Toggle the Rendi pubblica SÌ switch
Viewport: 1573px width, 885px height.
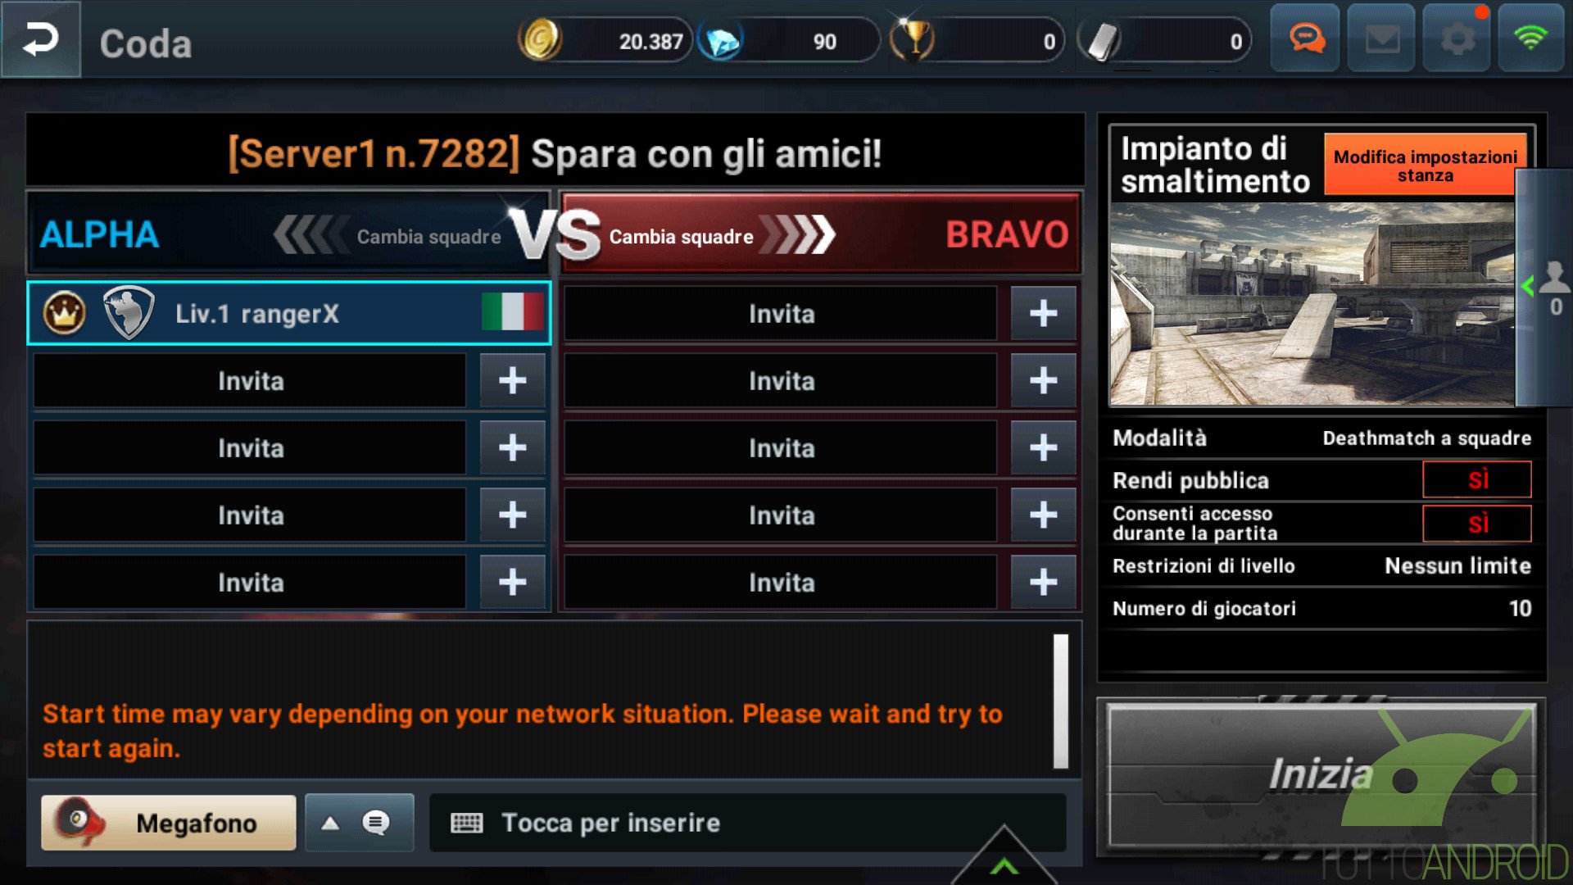[1477, 479]
